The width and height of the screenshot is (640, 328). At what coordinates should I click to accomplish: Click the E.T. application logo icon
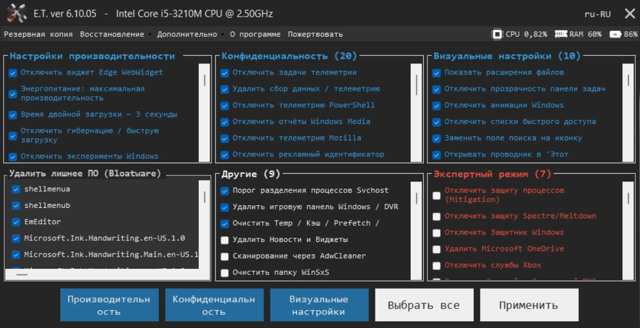tap(18, 14)
